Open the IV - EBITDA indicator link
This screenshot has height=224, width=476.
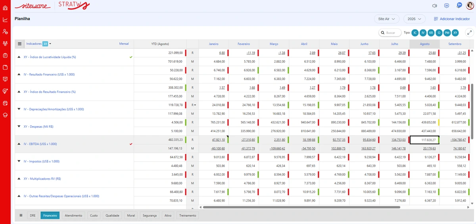[40, 144]
